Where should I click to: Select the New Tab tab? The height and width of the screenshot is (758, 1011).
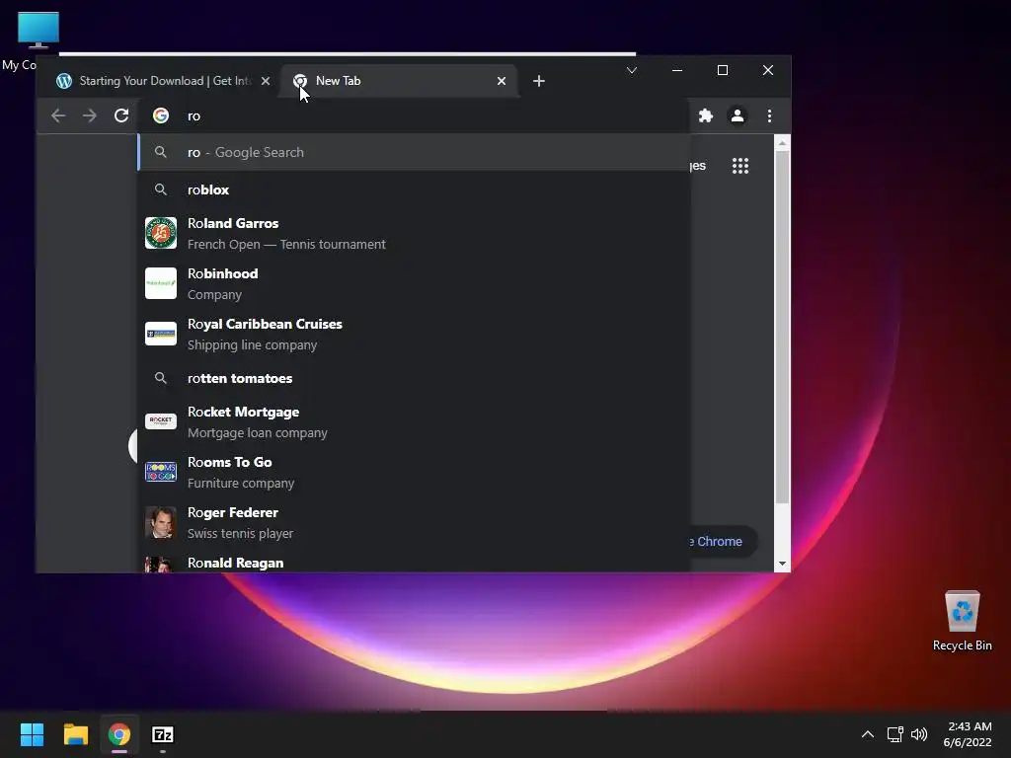point(397,81)
